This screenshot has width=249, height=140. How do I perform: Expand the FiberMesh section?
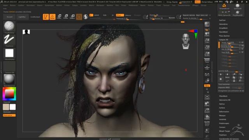(223, 96)
